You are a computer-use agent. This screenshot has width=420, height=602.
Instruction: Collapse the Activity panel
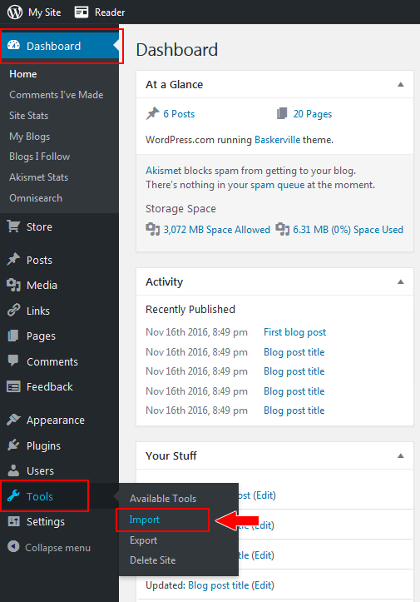click(400, 281)
